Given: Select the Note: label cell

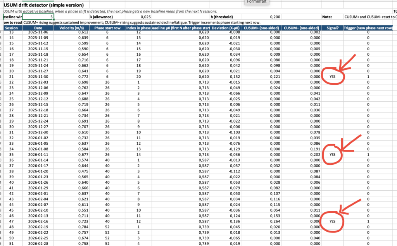Looking at the screenshot, I should (327, 17).
